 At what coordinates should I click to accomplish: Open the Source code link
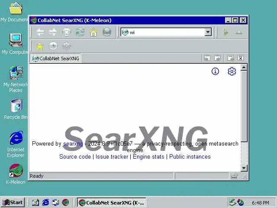point(75,157)
